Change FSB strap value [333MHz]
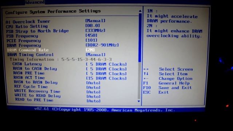Image resolution: width=233 pixels, height=131 pixels. [x=95, y=31]
